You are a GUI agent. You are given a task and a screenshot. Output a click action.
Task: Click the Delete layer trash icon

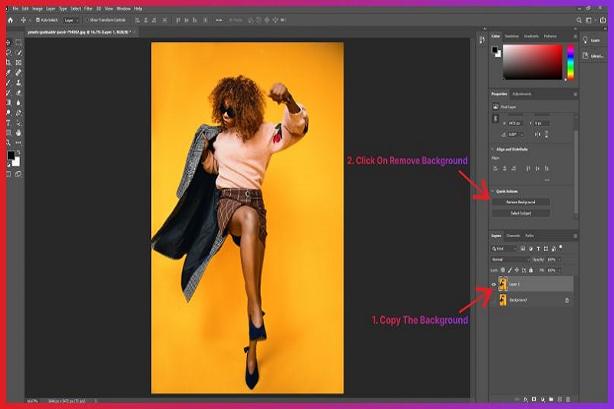[x=568, y=400]
